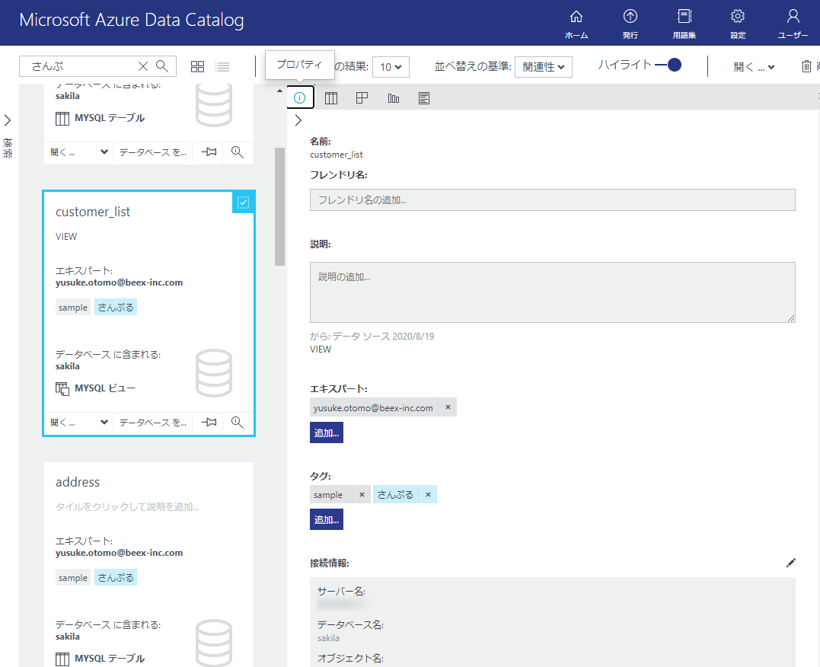Focus the description textarea
The image size is (820, 667).
(x=552, y=292)
